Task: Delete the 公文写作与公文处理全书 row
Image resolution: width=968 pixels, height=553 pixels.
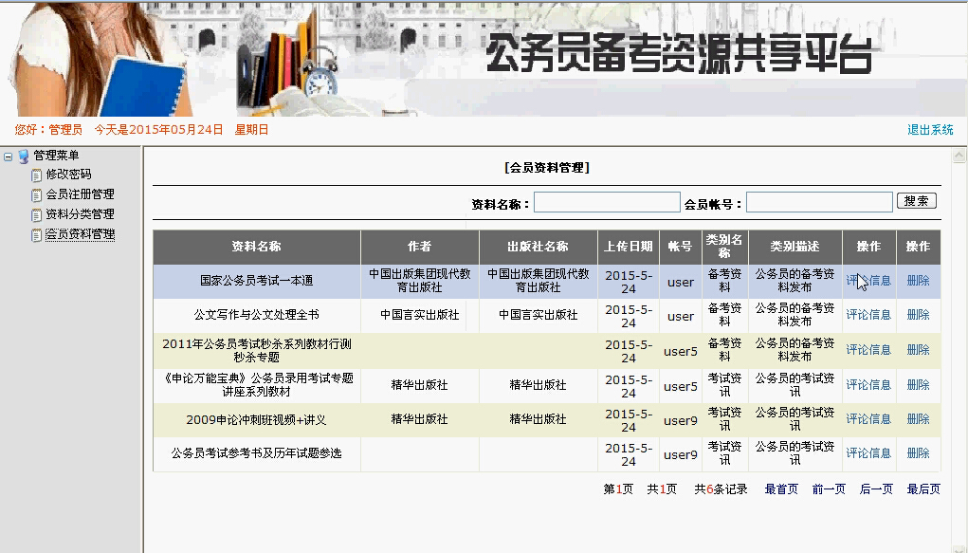Action: point(918,315)
